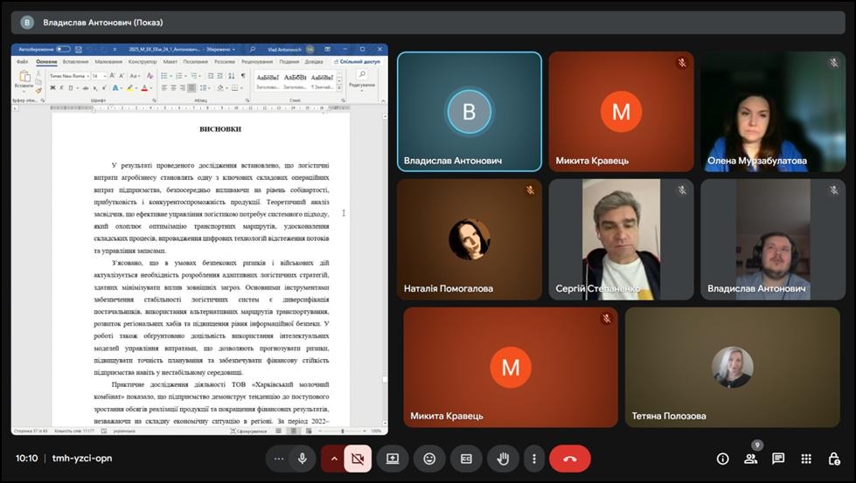Click the three-dot more options icon beside raise hand
Screen dimensions: 856x483
click(x=533, y=459)
